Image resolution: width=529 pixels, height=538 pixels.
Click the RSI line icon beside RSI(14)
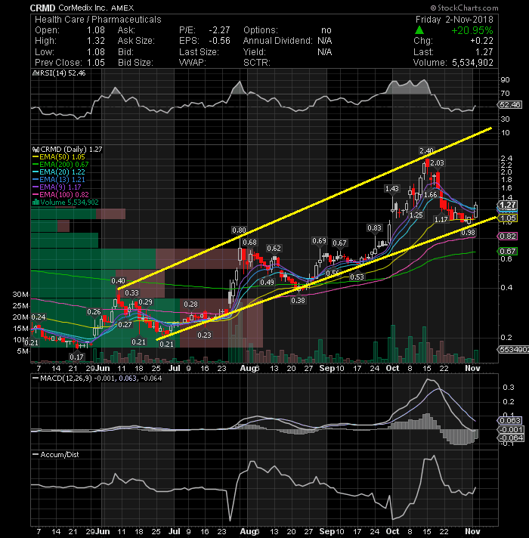tap(36, 73)
